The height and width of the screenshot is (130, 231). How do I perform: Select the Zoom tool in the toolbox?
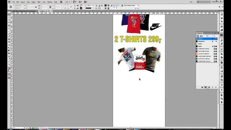(x=9, y=64)
